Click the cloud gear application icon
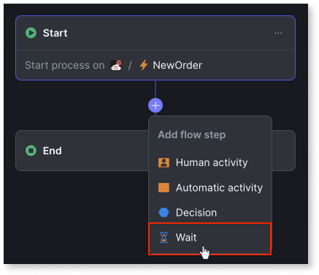The height and width of the screenshot is (275, 319). click(116, 65)
